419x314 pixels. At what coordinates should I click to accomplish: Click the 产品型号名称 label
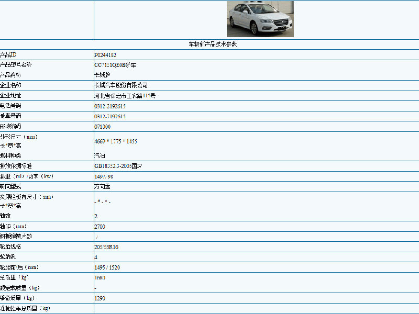tap(16, 64)
